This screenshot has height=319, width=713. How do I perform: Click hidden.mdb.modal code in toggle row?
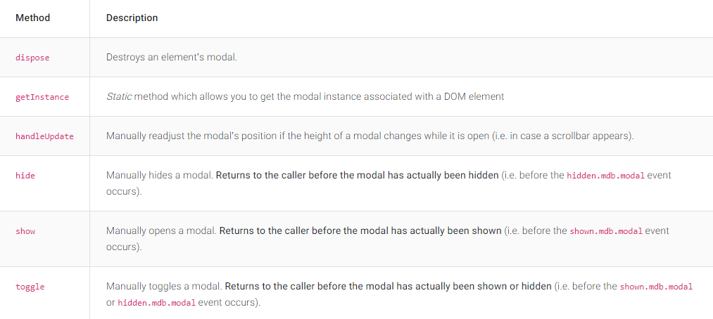coord(157,303)
